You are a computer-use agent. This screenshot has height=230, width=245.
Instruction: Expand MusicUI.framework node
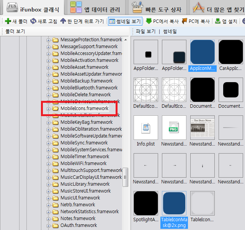point(48,198)
